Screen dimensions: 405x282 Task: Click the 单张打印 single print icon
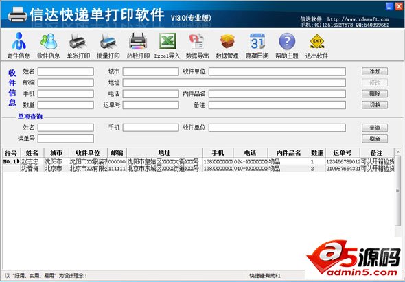pos(78,46)
